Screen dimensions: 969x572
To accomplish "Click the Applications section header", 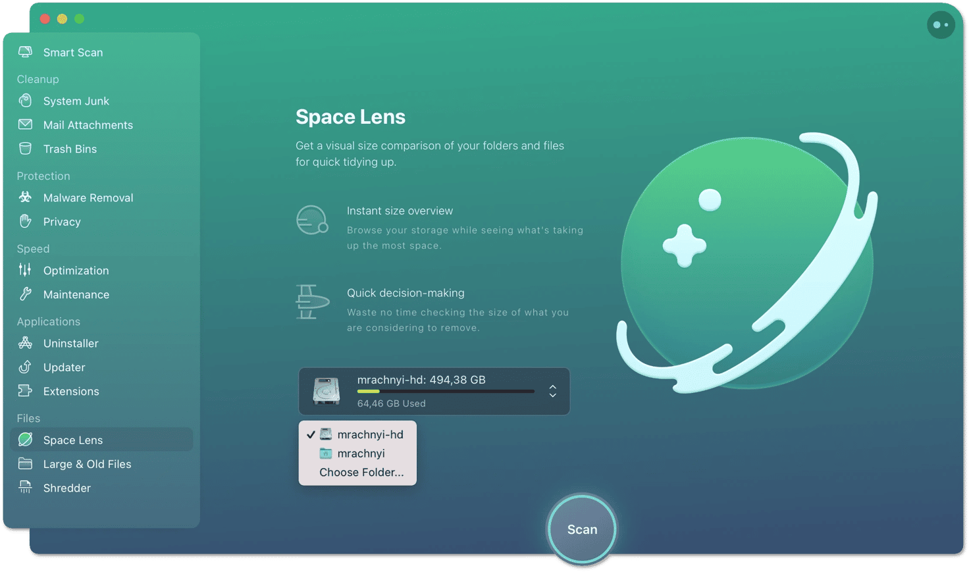I will pyautogui.click(x=48, y=321).
